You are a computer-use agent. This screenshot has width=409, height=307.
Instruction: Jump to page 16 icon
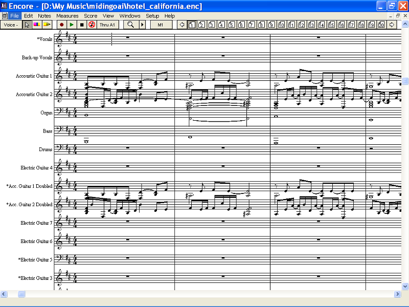click(x=341, y=25)
